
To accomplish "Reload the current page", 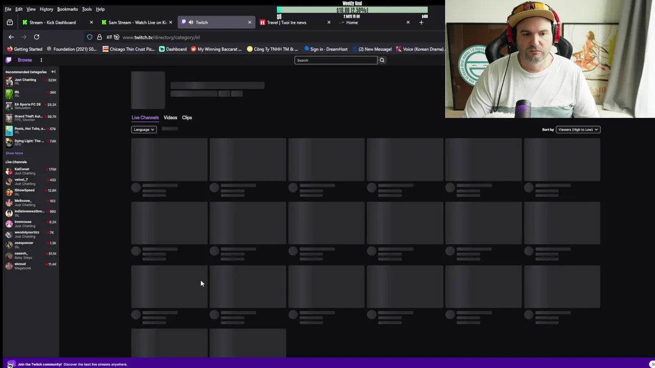I will [x=36, y=37].
